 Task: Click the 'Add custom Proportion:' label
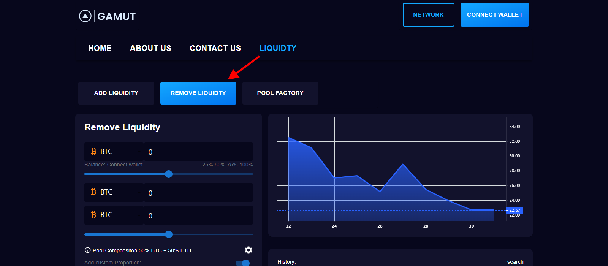pyautogui.click(x=112, y=263)
